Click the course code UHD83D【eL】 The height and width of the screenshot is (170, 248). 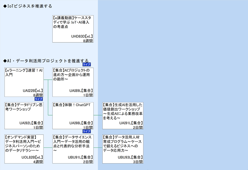82,36
